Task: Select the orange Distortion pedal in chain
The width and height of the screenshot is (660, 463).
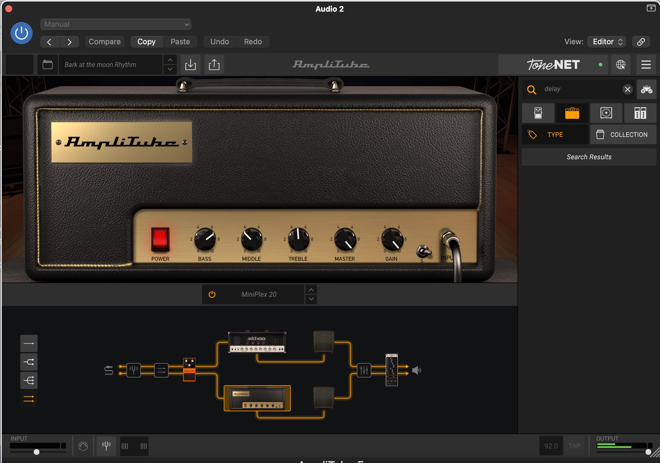Action: tap(189, 370)
